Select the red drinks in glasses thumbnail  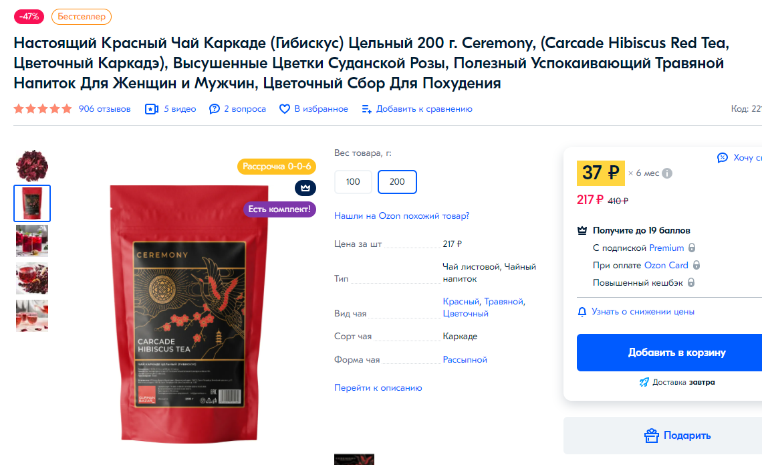32,241
